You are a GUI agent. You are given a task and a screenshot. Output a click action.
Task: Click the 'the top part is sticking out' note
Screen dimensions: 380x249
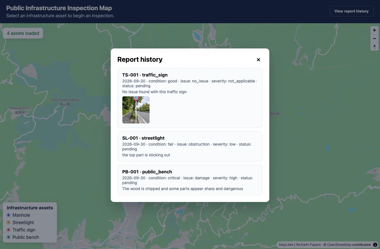point(146,155)
